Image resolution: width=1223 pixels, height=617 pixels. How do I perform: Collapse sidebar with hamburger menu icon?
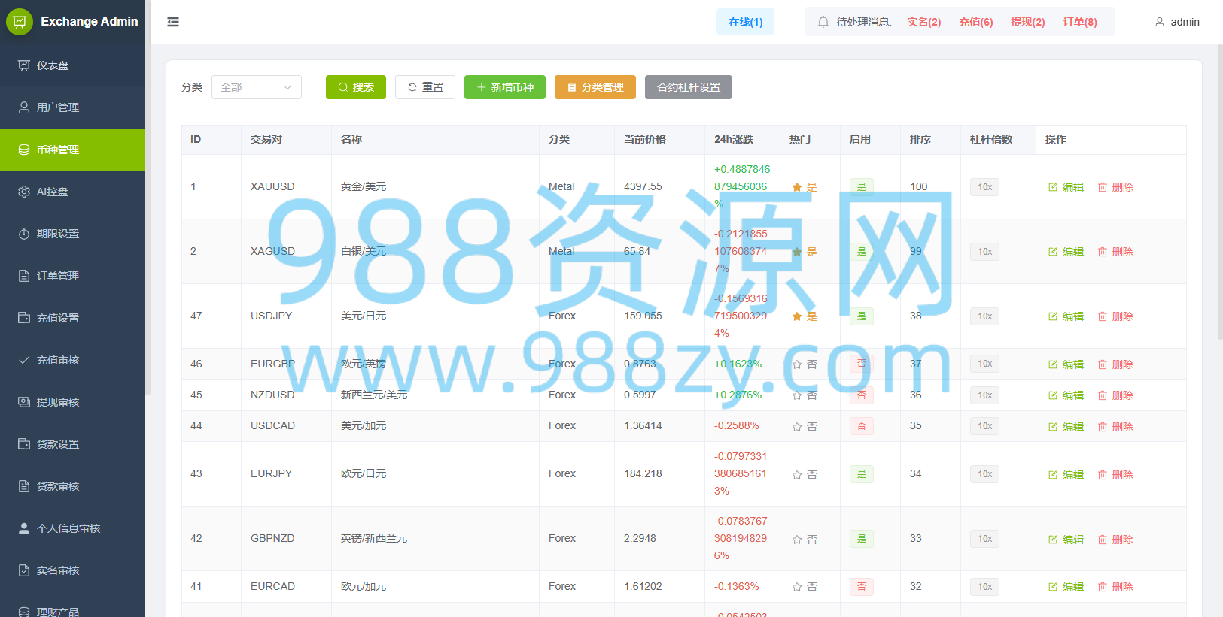tap(173, 22)
